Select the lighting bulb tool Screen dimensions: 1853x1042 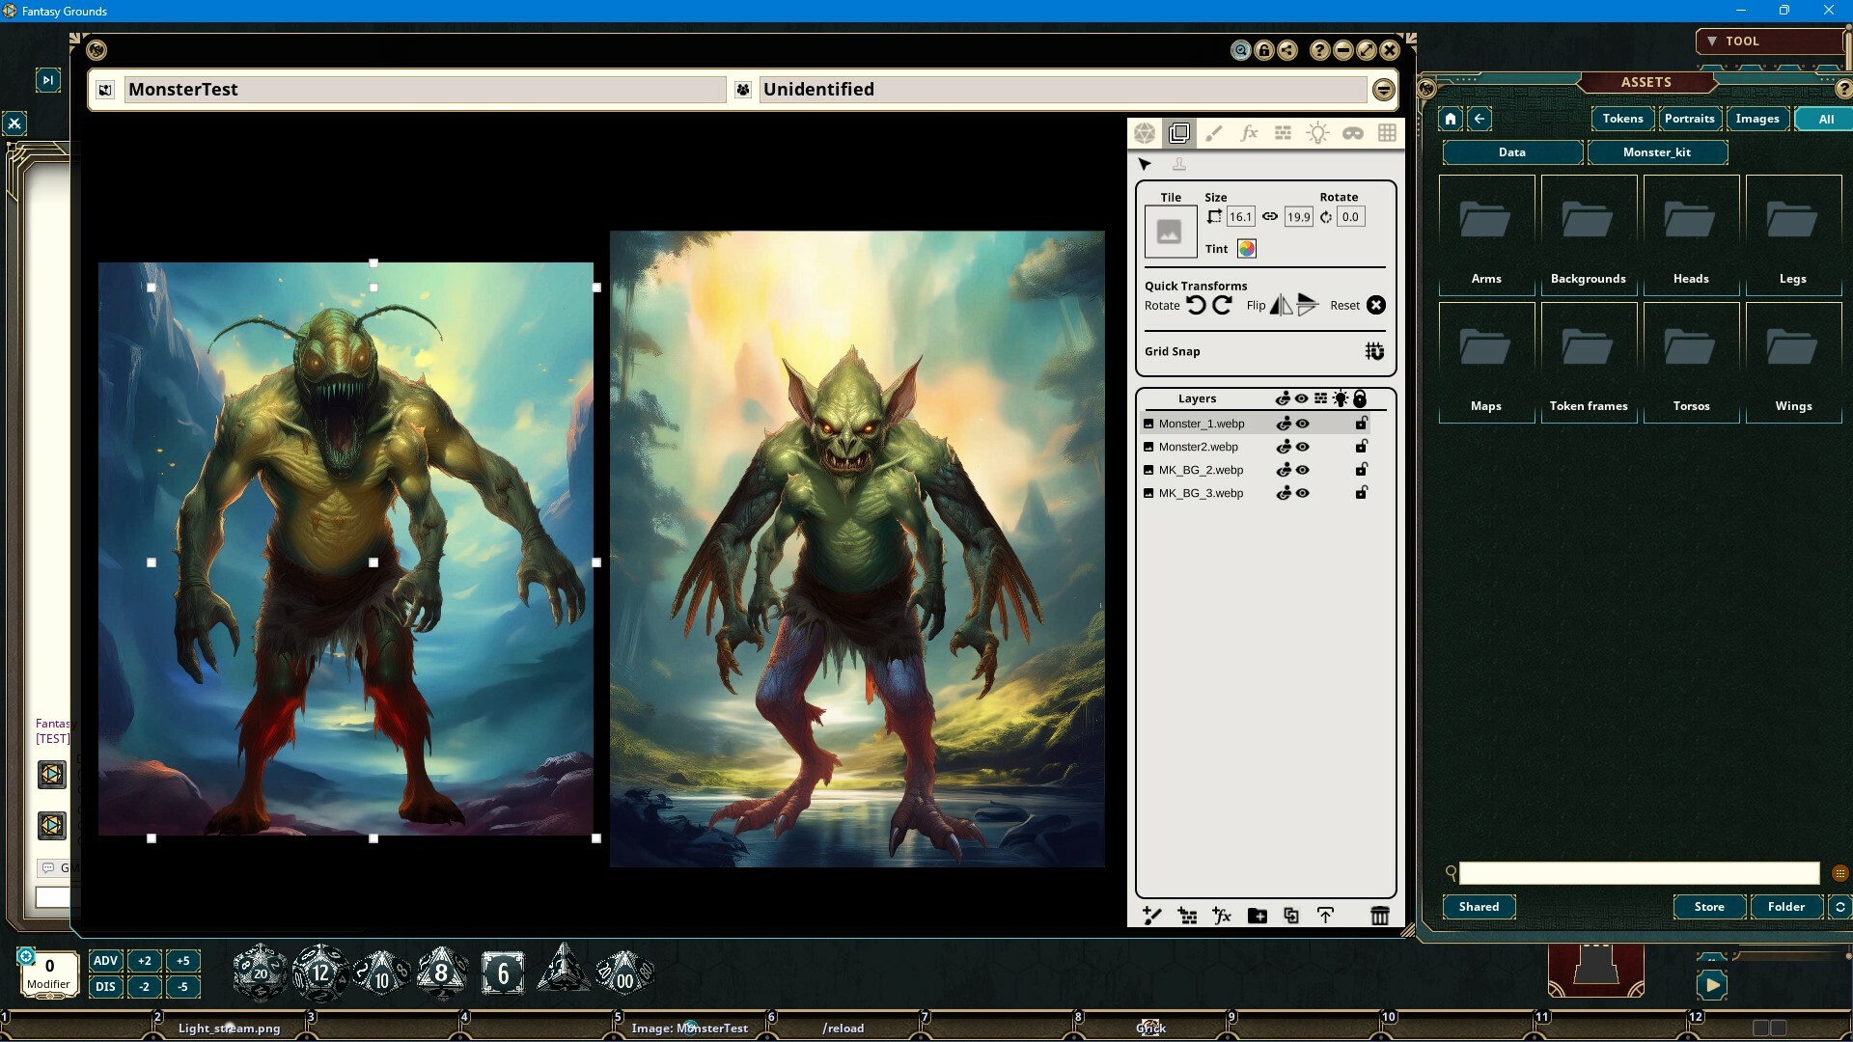point(1318,133)
